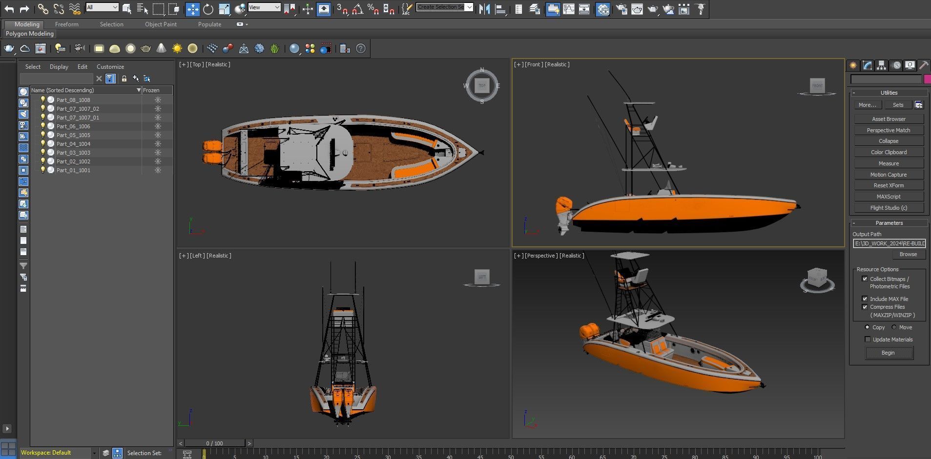Click the More... utilities button
931x459 pixels.
click(x=868, y=105)
